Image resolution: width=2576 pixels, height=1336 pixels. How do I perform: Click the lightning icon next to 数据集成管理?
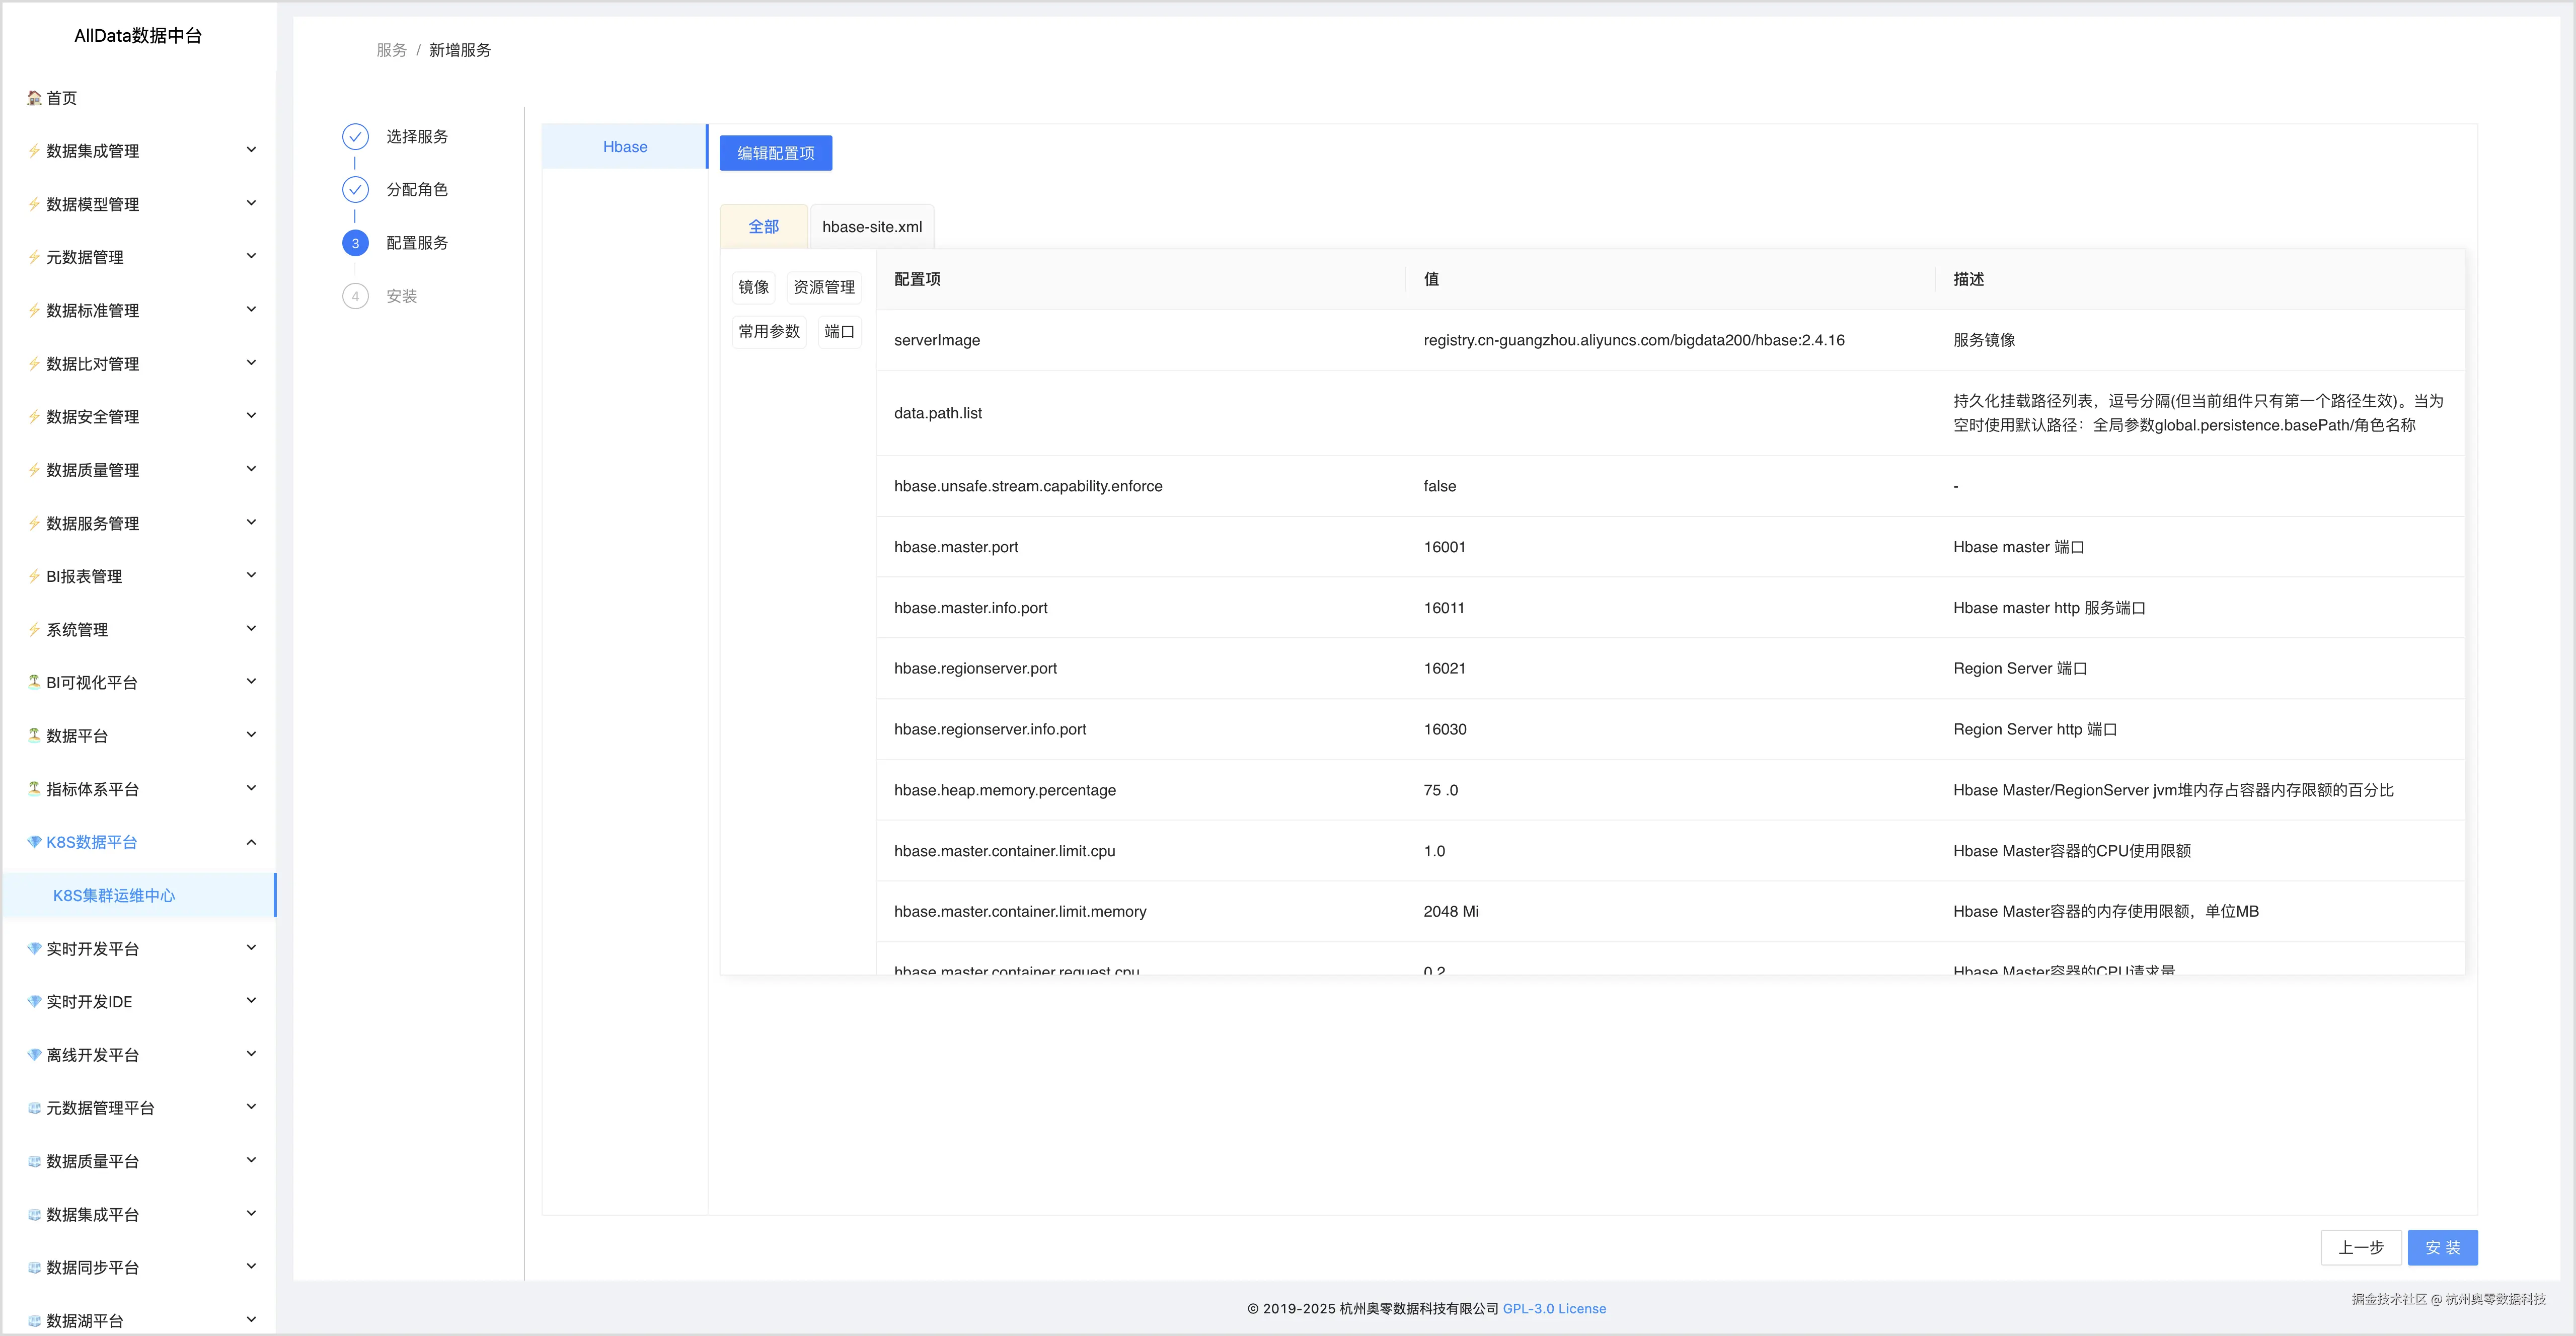pyautogui.click(x=34, y=151)
